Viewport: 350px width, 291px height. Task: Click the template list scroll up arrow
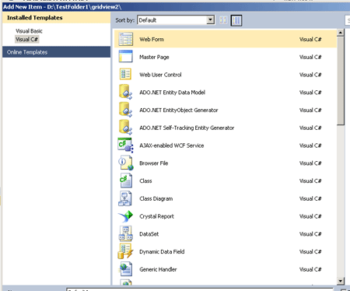tap(341, 33)
